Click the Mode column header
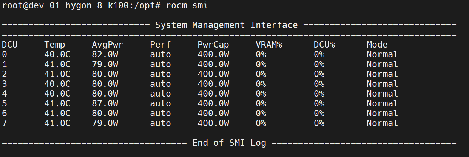This screenshot has width=469, height=157. click(377, 45)
